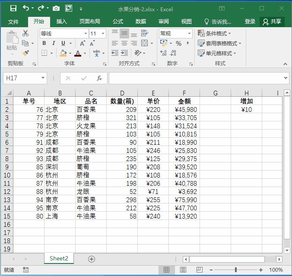Undo the last action
This screenshot has height=276, width=292.
[x=26, y=8]
